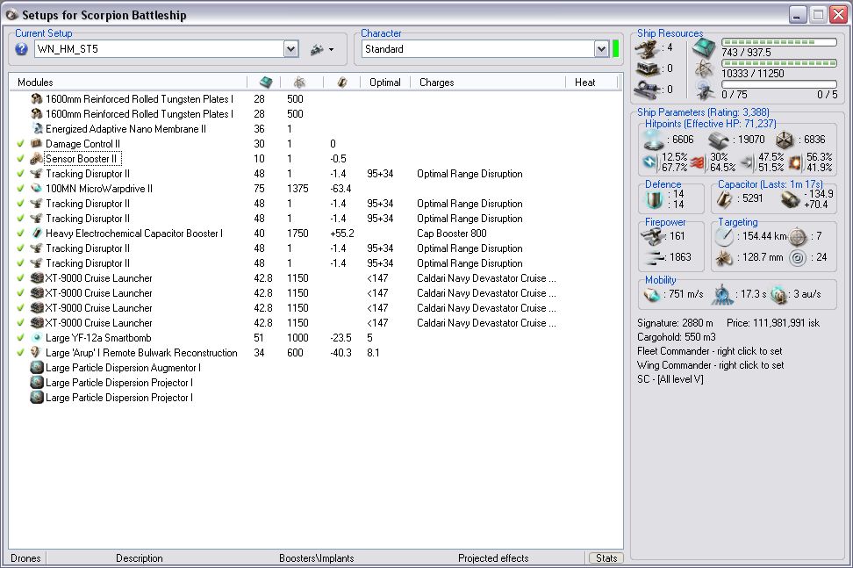Open the Current Setup dropdown arrow
The image size is (853, 568).
291,49
